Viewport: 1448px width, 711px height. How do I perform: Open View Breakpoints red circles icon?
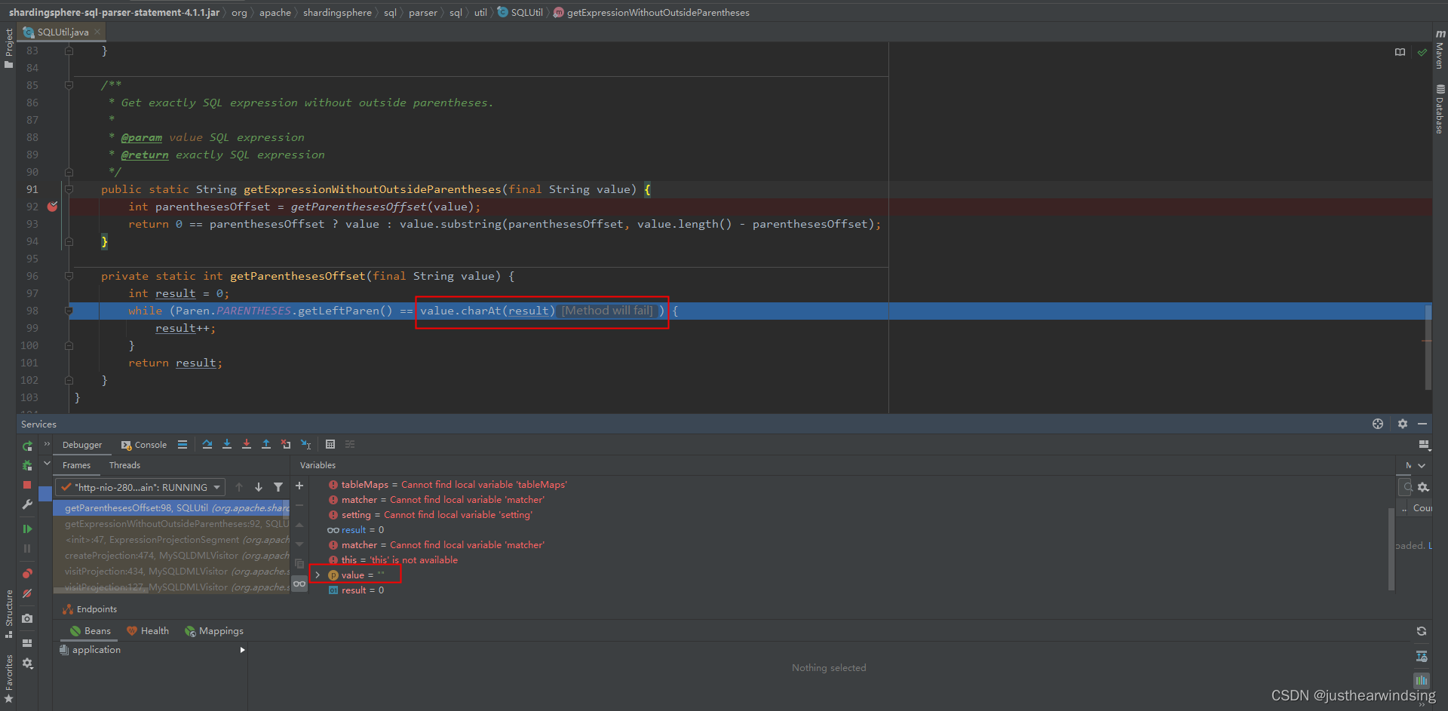(27, 574)
